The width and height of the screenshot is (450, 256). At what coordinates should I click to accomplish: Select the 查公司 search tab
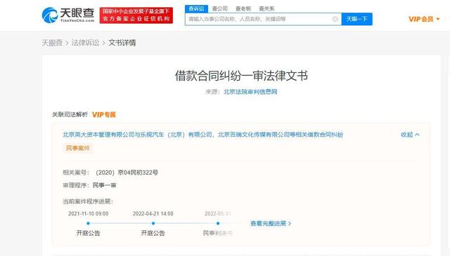(220, 9)
